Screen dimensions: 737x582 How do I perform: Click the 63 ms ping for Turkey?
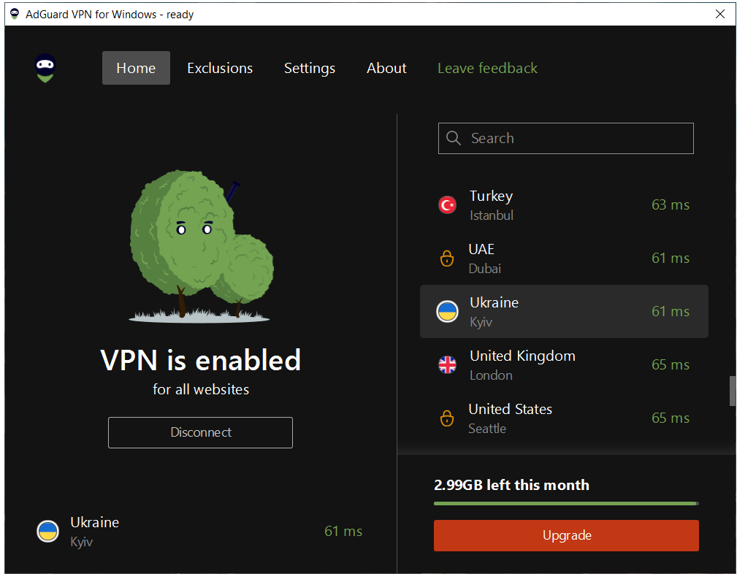(671, 204)
